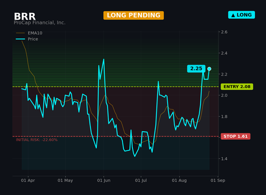Click the 1.4 price axis label
The width and height of the screenshot is (266, 195).
click(224, 159)
